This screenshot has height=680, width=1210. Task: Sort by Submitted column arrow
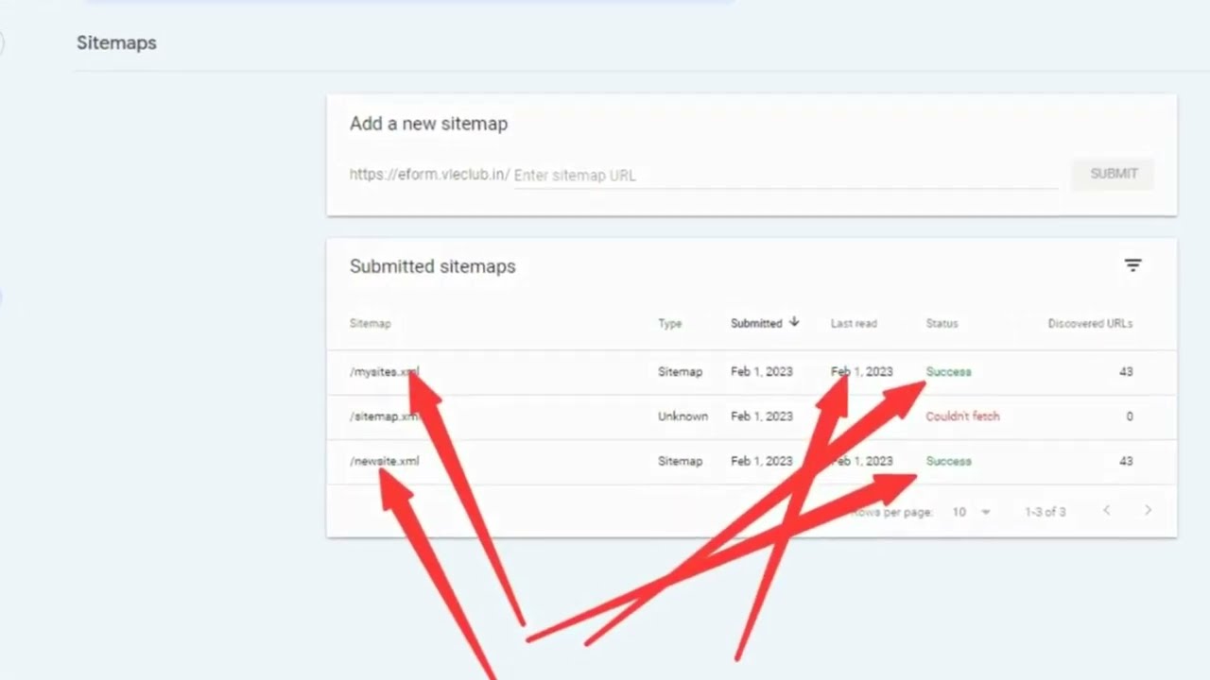794,322
